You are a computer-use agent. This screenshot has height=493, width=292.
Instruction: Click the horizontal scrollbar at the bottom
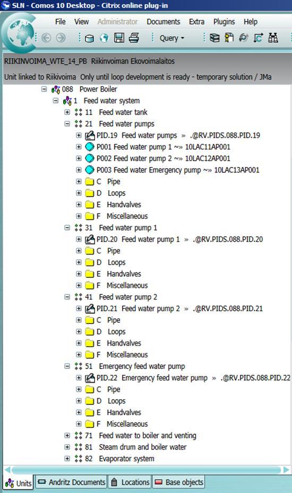[x=146, y=470]
